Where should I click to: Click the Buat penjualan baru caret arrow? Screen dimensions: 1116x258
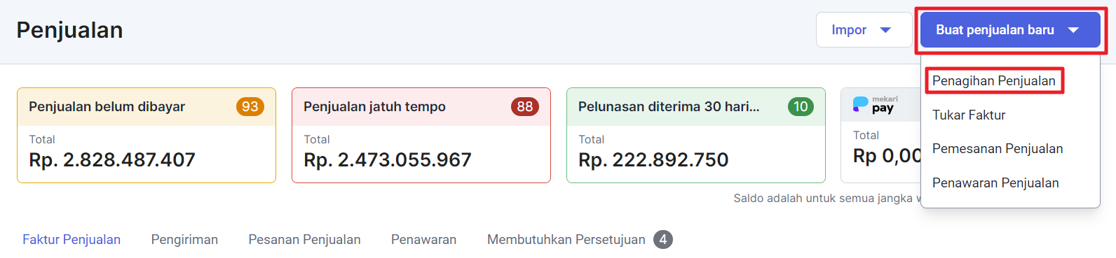pos(1073,30)
